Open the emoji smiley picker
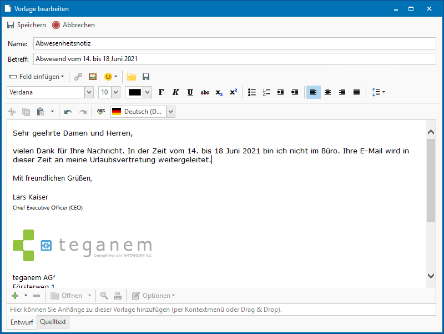This screenshot has width=444, height=334. coord(108,77)
